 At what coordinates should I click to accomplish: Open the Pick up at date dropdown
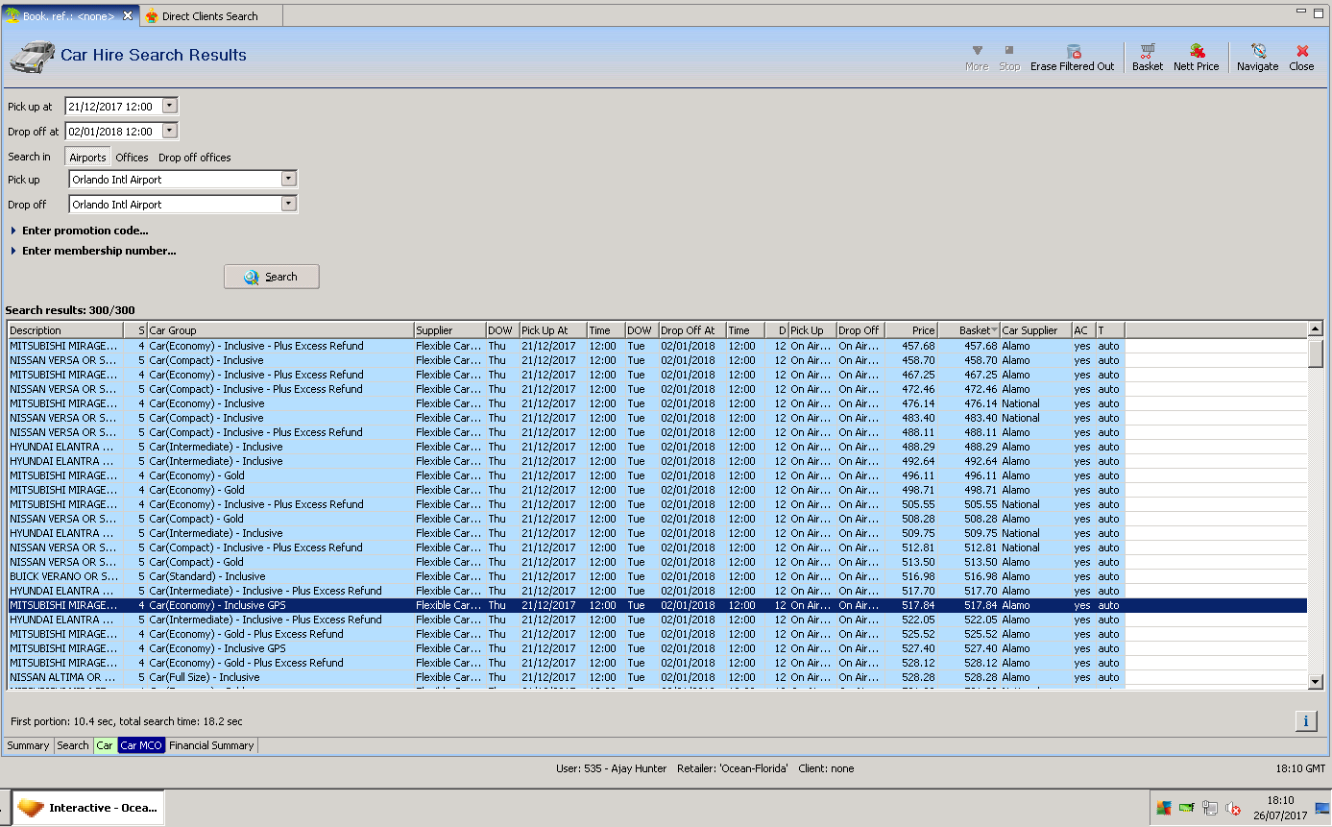(170, 107)
